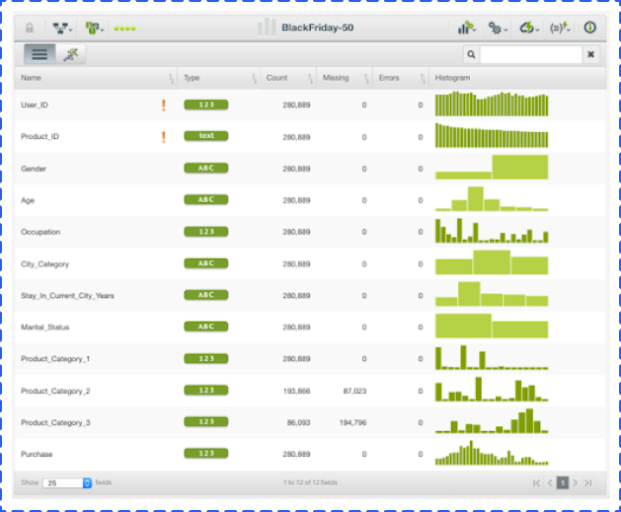The width and height of the screenshot is (621, 512).
Task: Click the lock privacy icon
Action: (30, 28)
